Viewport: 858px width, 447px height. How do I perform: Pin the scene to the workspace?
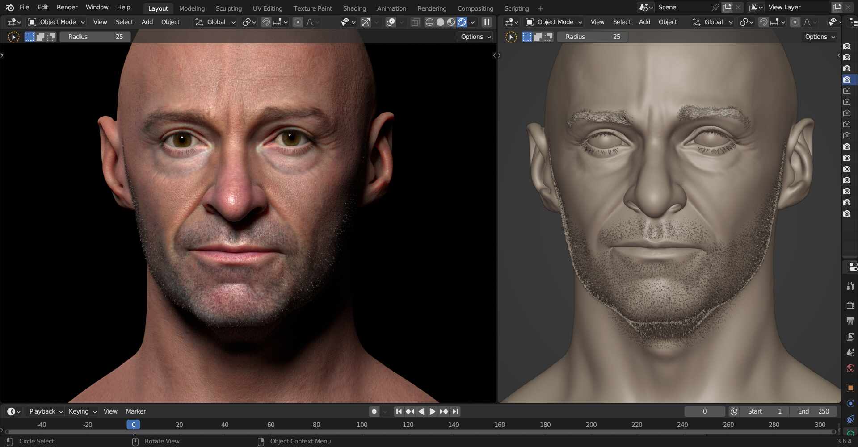point(715,7)
